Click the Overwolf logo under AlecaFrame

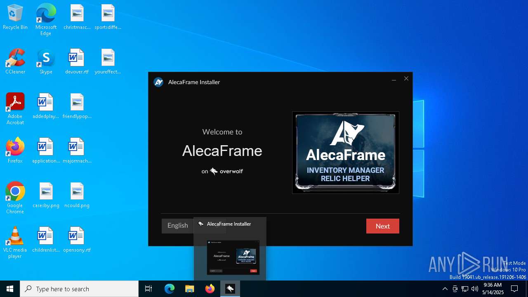pyautogui.click(x=226, y=171)
